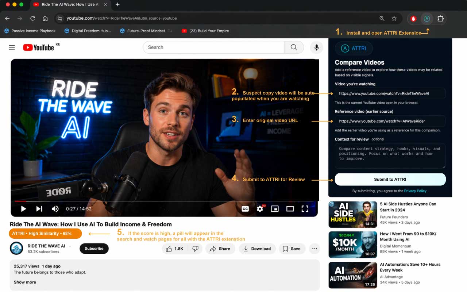This screenshot has width=467, height=292.
Task: Select the Ride The AI Wave browser tab
Action: (69, 4)
